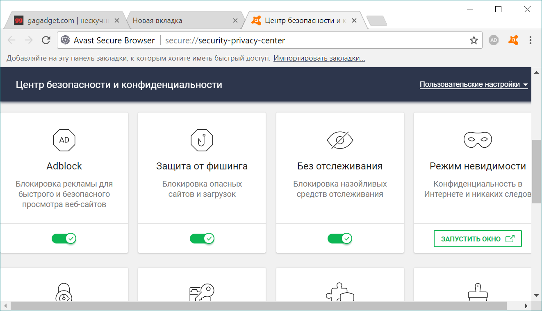The width and height of the screenshot is (542, 311).
Task: Click the Режим невидимости heading
Action: (478, 166)
